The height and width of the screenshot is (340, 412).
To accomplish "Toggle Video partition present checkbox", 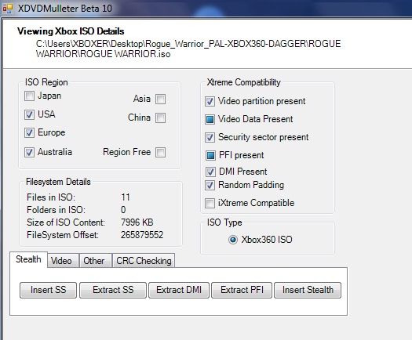I will tap(210, 102).
